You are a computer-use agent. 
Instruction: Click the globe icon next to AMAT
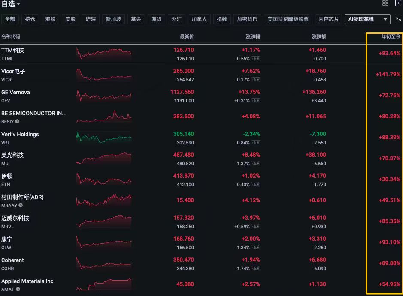18,290
